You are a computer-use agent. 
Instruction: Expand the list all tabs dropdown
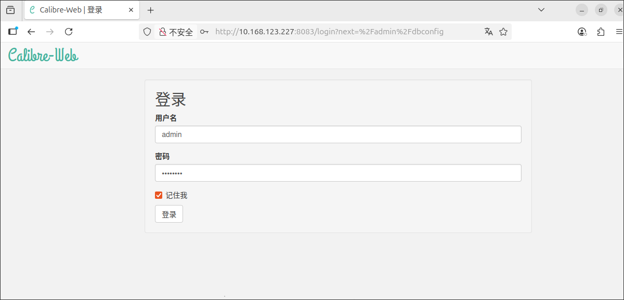(541, 10)
